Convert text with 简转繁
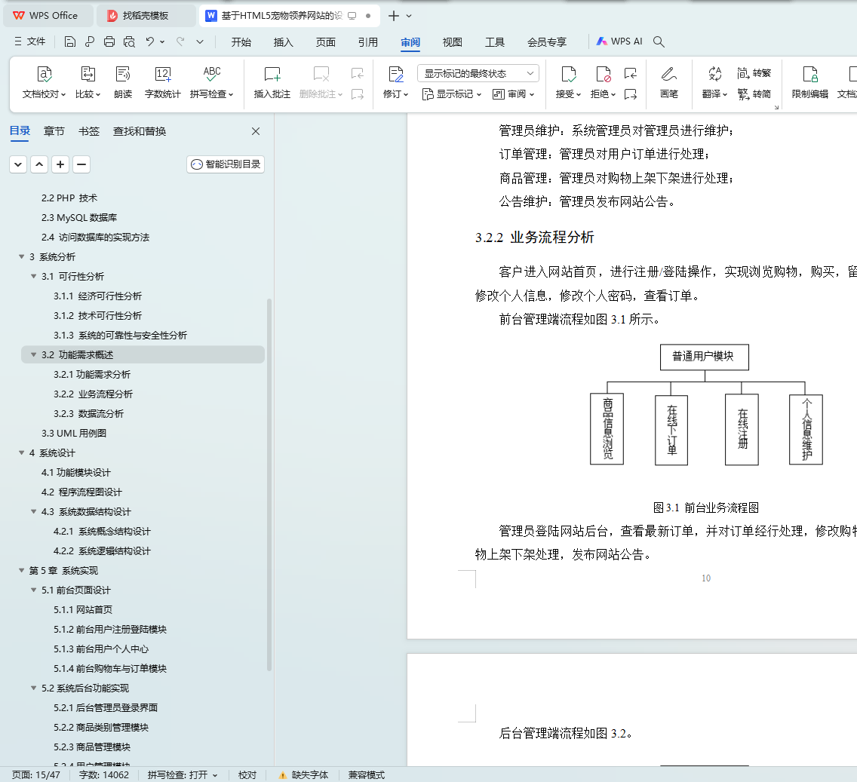 pos(754,72)
